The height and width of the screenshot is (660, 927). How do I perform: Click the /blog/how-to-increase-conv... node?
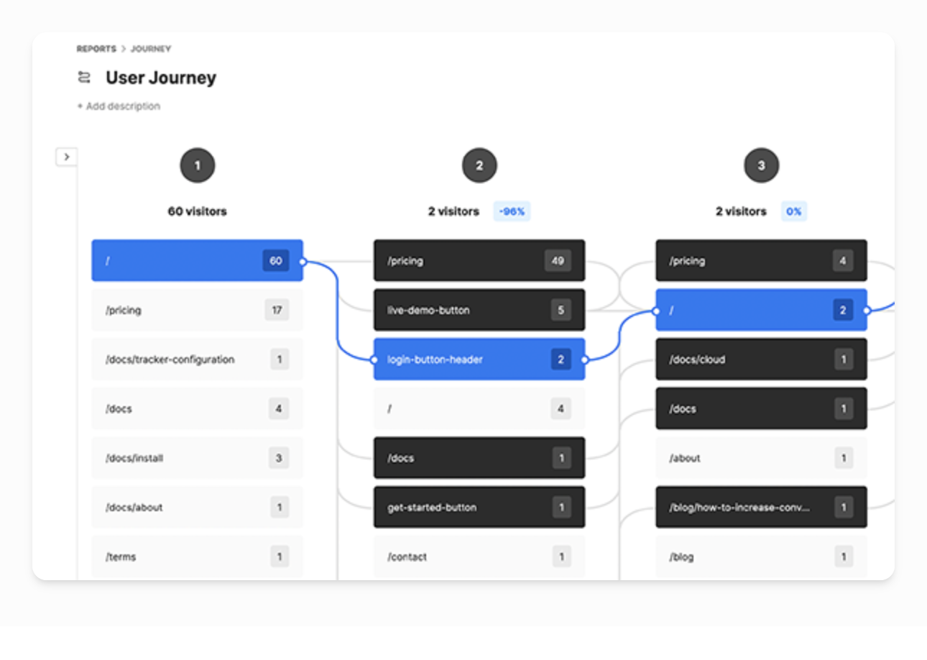coord(760,508)
